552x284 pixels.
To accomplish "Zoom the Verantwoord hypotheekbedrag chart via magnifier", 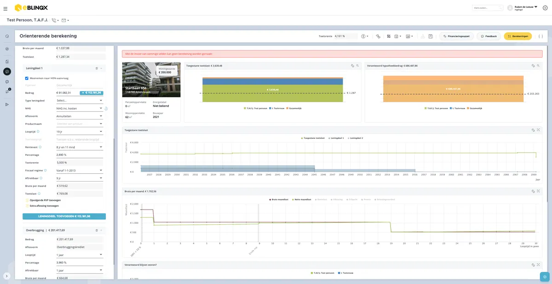I will coord(538,66).
